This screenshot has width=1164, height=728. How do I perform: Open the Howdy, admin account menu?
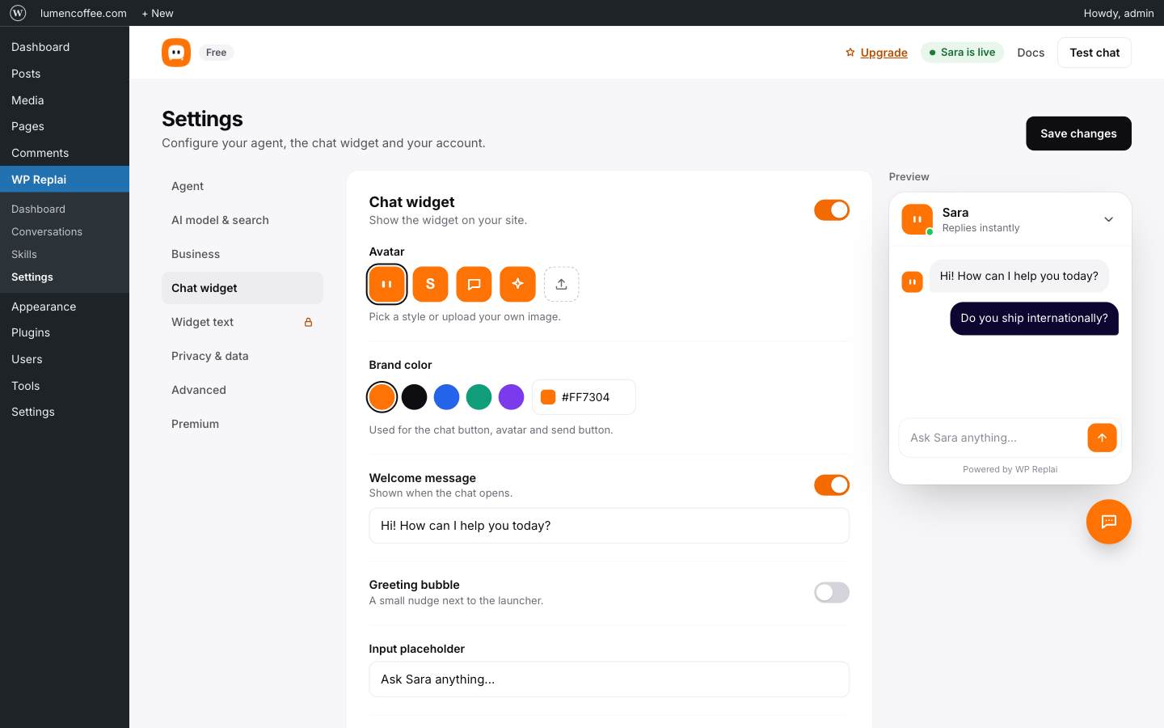pos(1118,13)
